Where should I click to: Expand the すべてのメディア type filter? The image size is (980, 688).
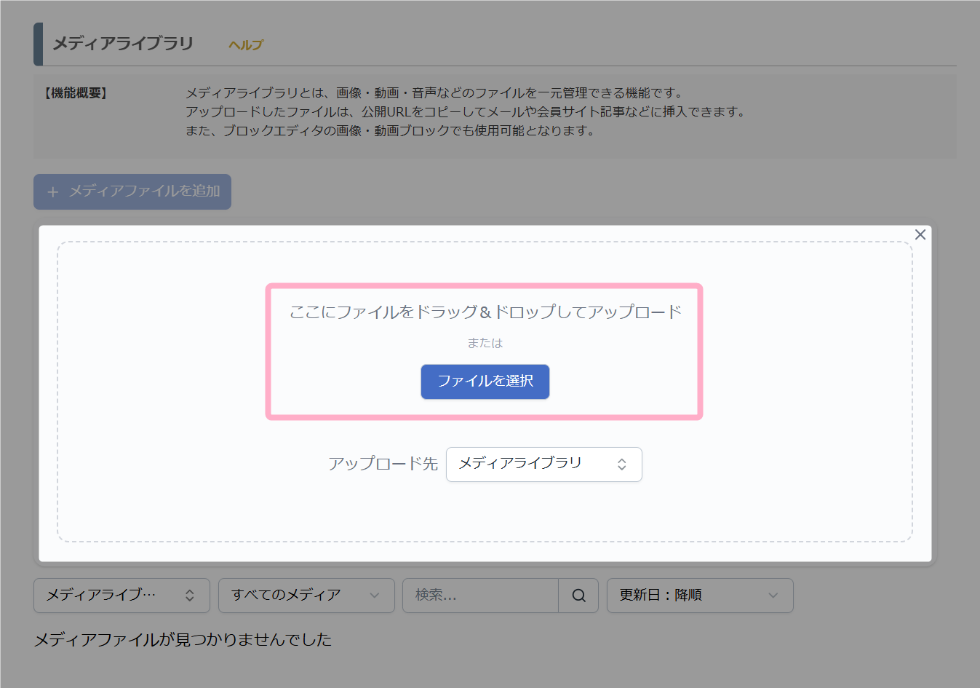(306, 596)
